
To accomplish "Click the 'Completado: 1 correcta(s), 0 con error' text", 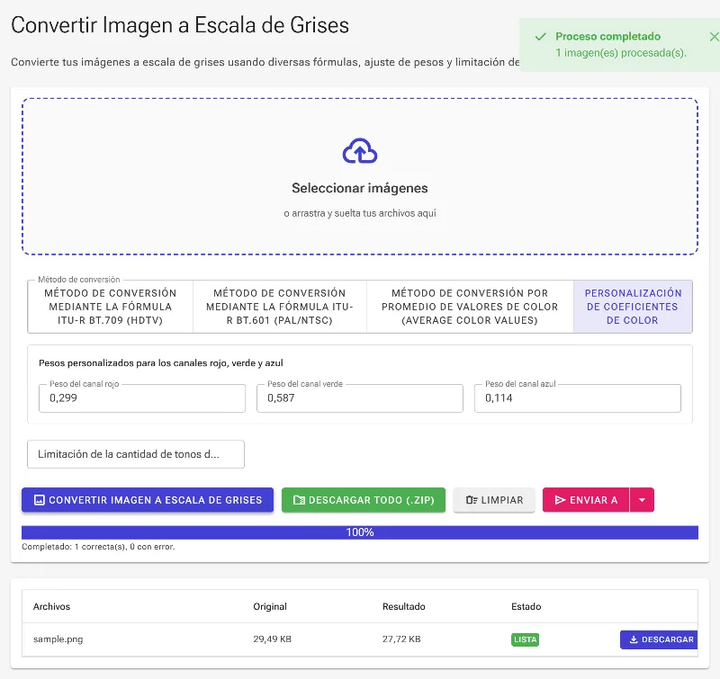I will pyautogui.click(x=98, y=547).
